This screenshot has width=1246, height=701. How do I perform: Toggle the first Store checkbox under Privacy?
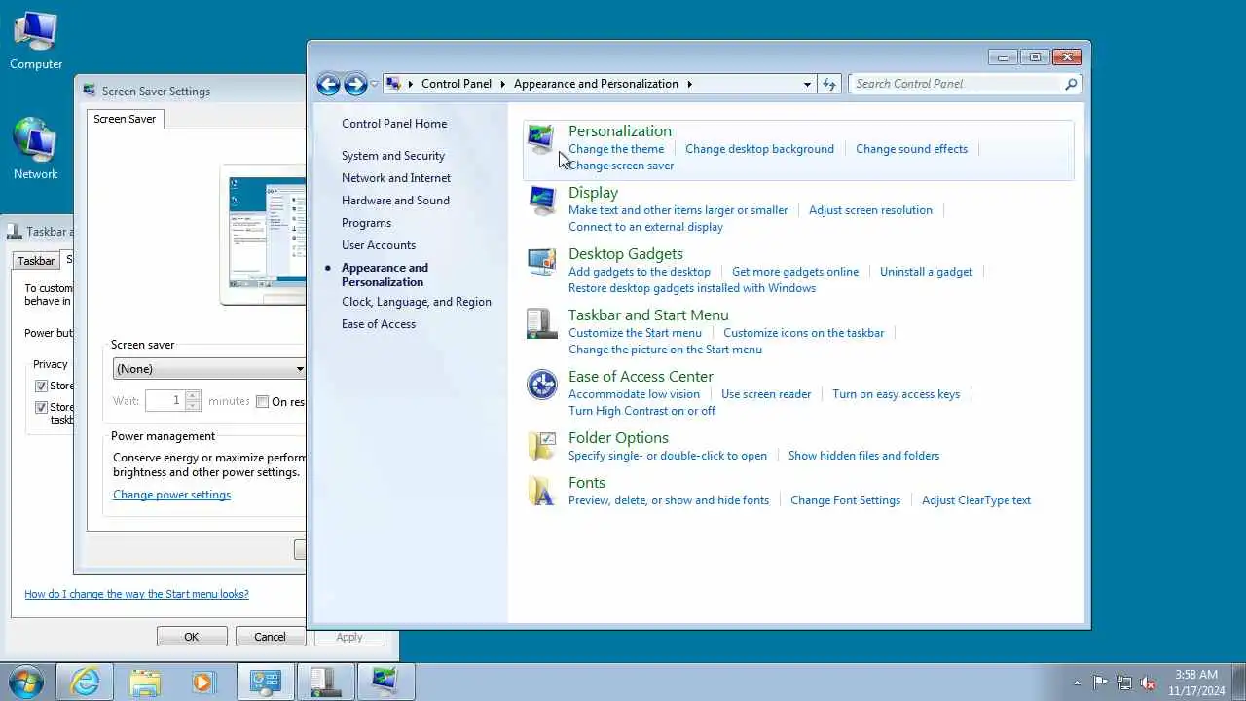click(x=41, y=386)
